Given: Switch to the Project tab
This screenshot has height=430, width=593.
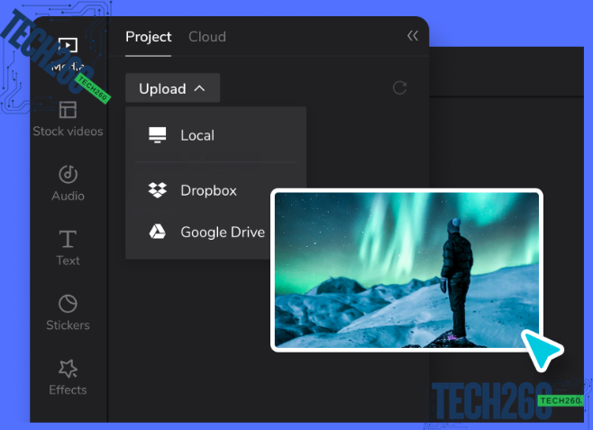Looking at the screenshot, I should click(149, 37).
